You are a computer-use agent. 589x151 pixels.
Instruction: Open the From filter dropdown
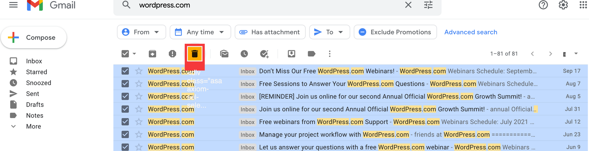coord(141,32)
